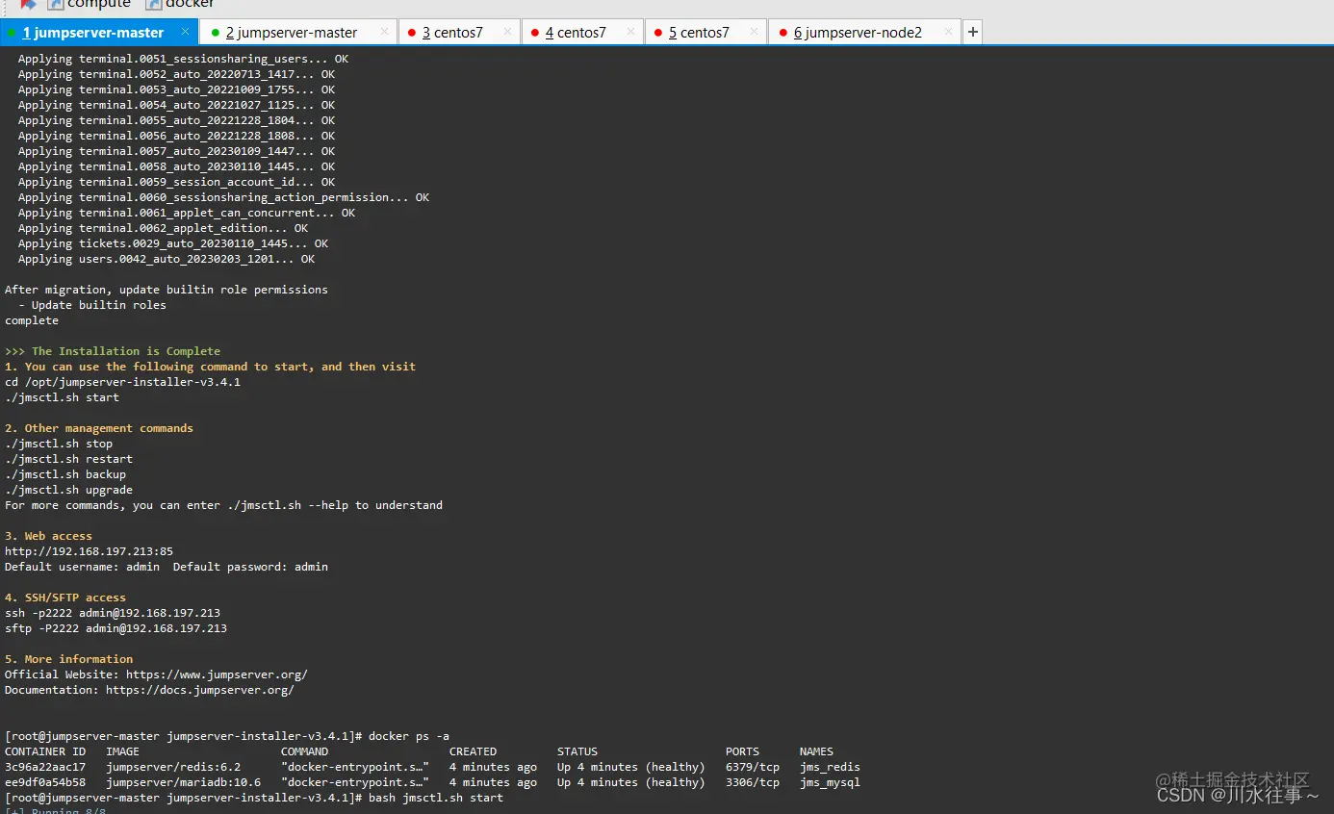The image size is (1334, 814).
Task: Click image name jumpserver/redis:6.2
Action: click(173, 767)
